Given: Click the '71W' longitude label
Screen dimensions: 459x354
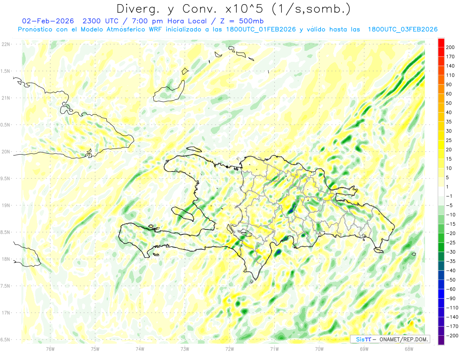Looking at the screenshot, I should [x=274, y=349].
